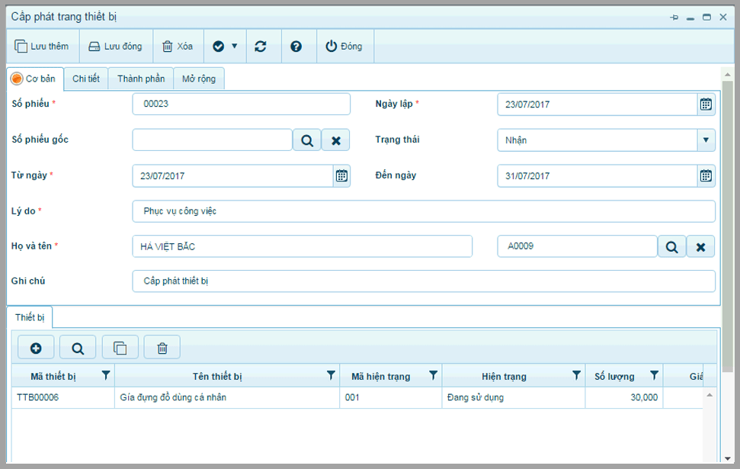The height and width of the screenshot is (469, 740).
Task: Clear Số phiếu gốc with the X icon
Action: (336, 140)
